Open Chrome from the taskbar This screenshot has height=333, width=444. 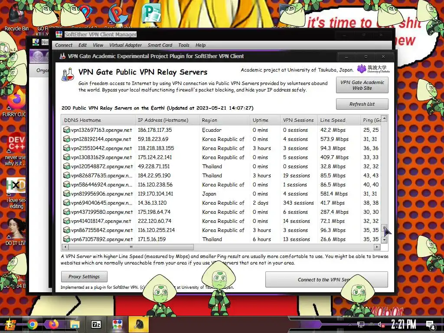32,324
